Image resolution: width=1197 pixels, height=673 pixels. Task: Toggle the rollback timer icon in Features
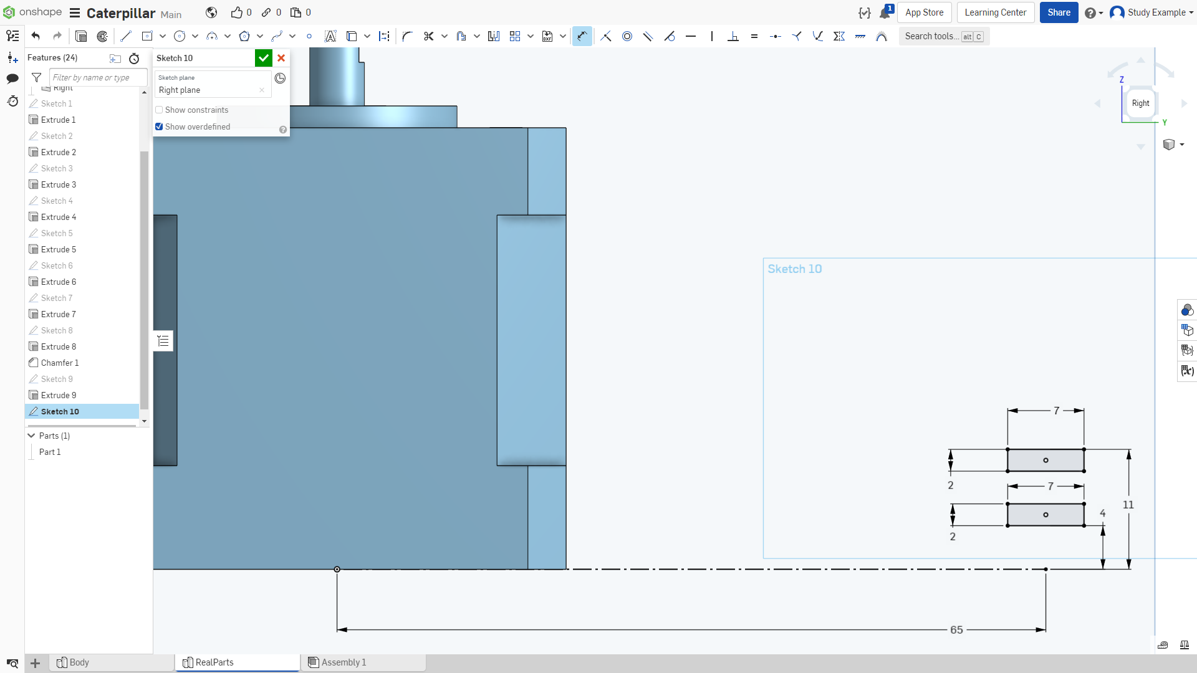tap(134, 59)
